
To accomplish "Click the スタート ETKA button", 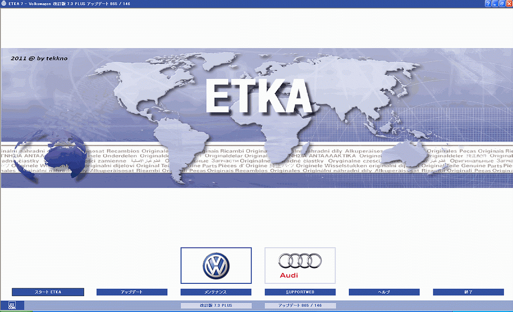I will tap(48, 292).
